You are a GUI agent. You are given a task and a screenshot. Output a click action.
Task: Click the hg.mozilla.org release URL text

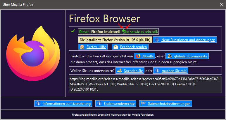(x=144, y=79)
